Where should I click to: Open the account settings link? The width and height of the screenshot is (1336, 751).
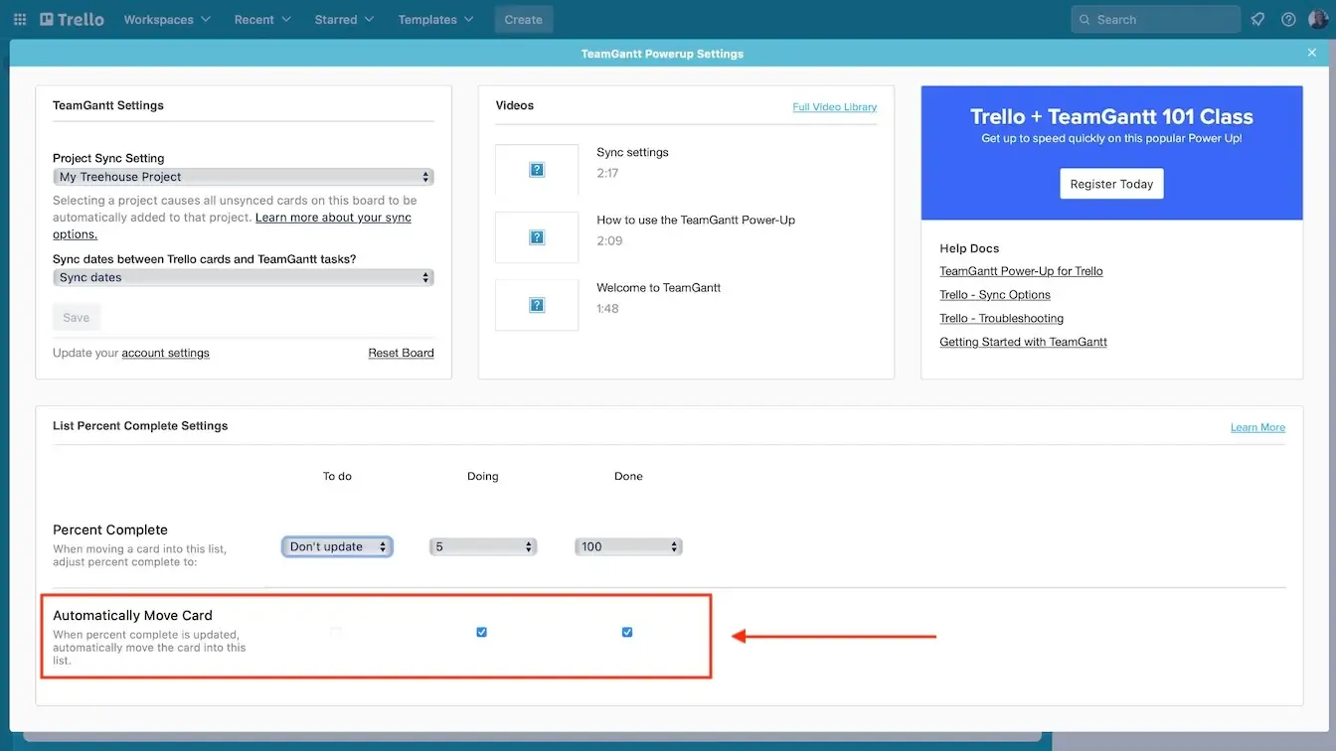point(165,353)
